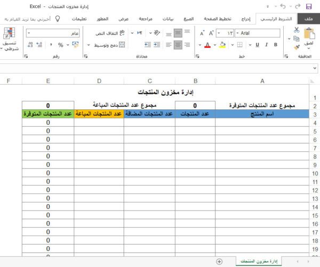This screenshot has height=267, width=320.
Task: Toggle Middle Align vertical alignment
Action: click(x=178, y=33)
